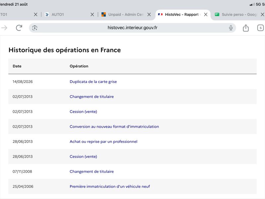265x199 pixels.
Task: Click the histovec.interieur.gouv.fr address field
Action: 132,28
